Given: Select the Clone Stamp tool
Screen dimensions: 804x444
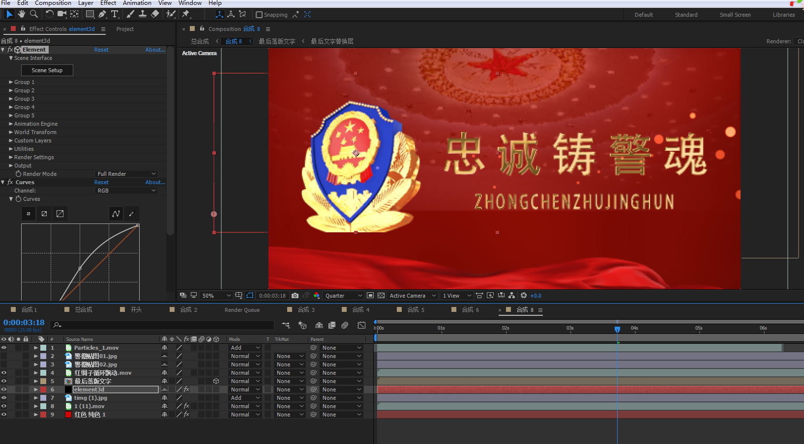Looking at the screenshot, I should tap(143, 14).
